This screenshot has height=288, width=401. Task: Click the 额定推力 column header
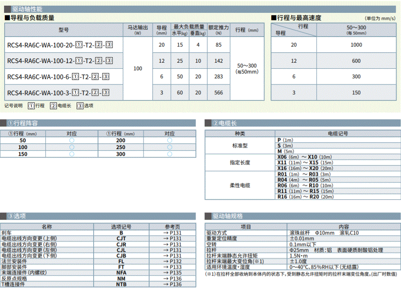(x=219, y=30)
